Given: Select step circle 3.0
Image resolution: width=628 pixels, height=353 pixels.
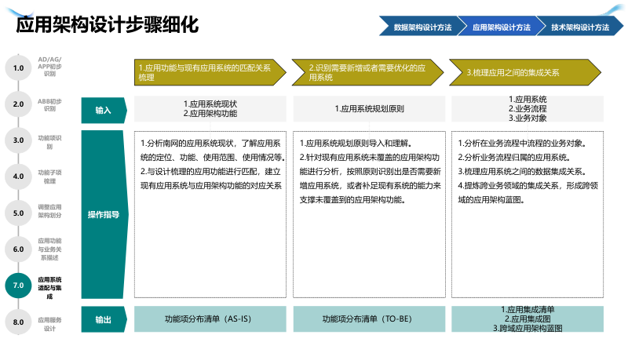Looking at the screenshot, I should click(x=18, y=140).
